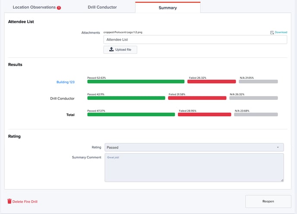Open the Building 123 link
Screen dimensions: 297x214
66,82
